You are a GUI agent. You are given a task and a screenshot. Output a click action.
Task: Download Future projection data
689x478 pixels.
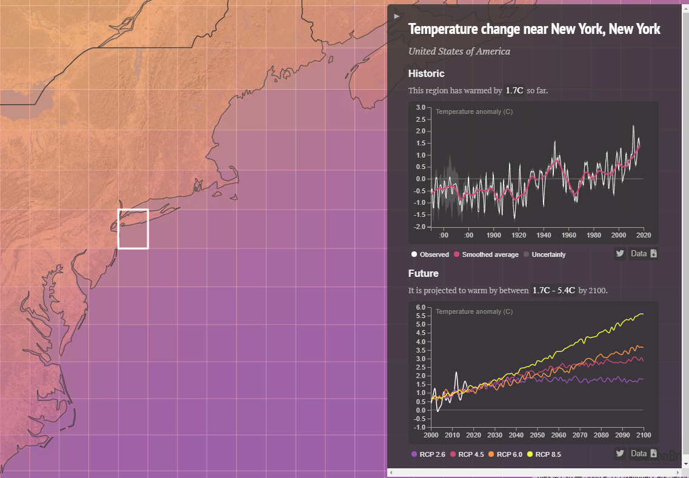[x=644, y=453]
